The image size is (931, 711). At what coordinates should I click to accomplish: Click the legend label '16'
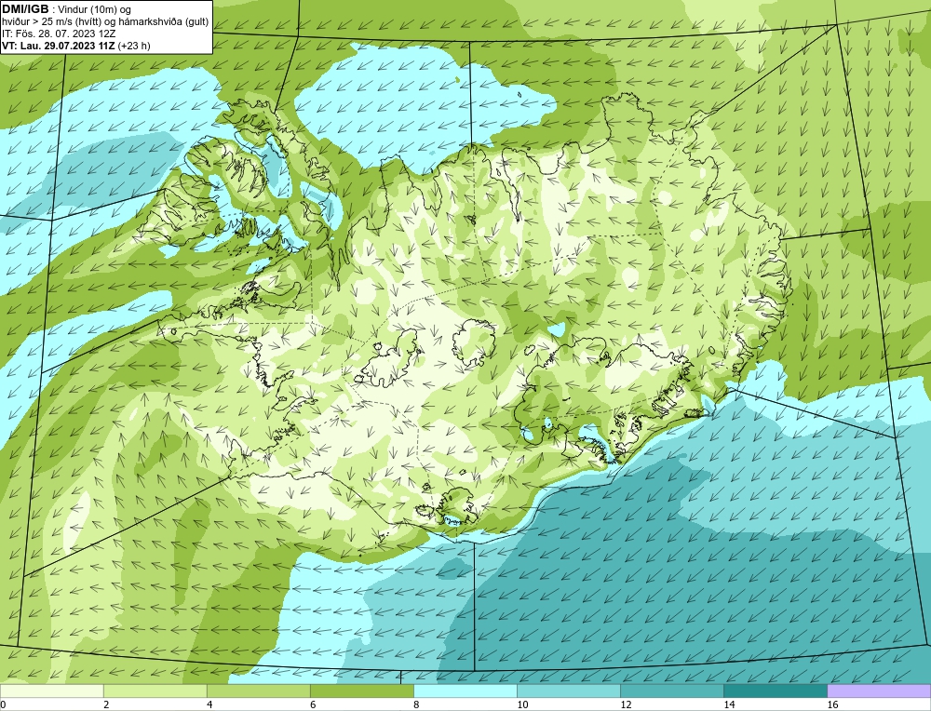coord(831,704)
